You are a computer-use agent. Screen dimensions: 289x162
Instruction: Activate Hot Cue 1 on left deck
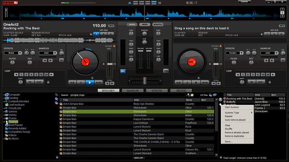click(96, 34)
